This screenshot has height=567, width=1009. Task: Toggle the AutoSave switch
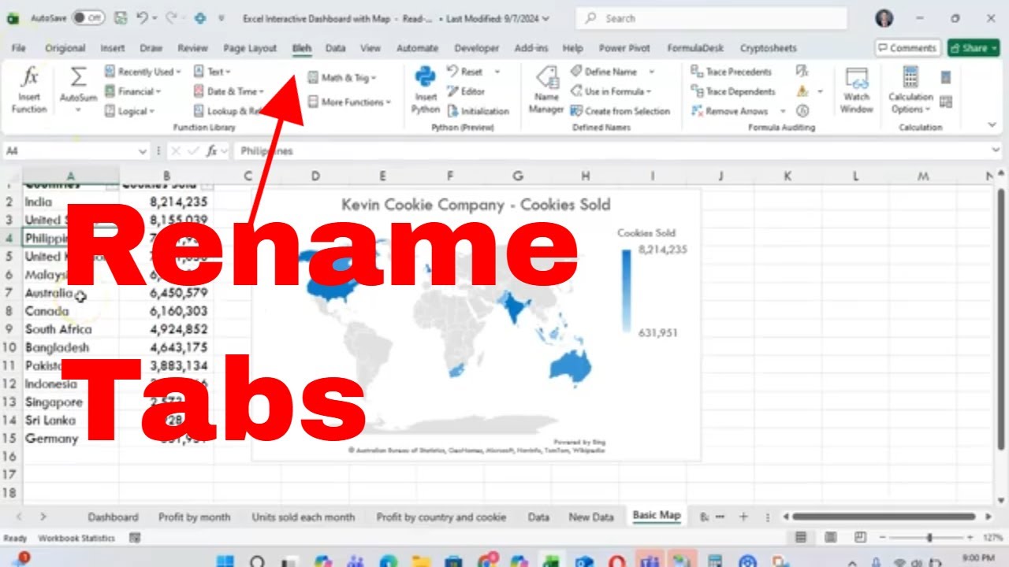point(87,17)
